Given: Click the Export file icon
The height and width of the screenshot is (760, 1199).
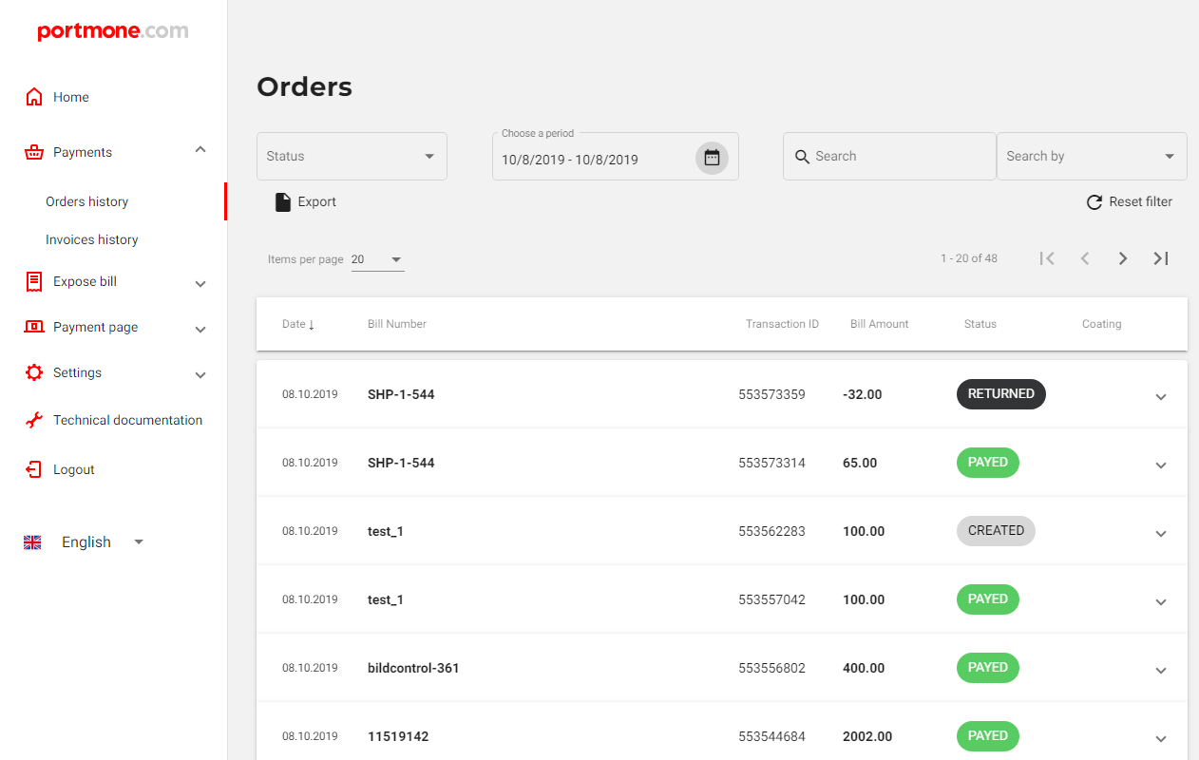Looking at the screenshot, I should coord(282,202).
